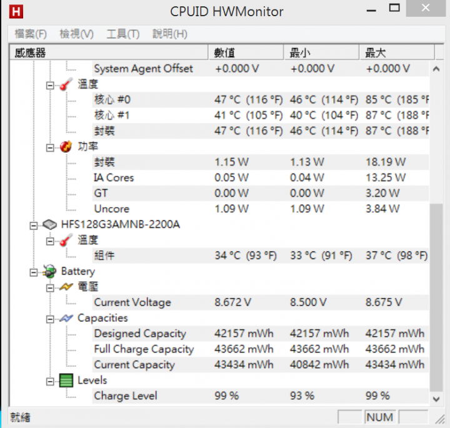Image resolution: width=450 pixels, height=428 pixels.
Task: Click the window resize grip corner
Action: [x=439, y=419]
